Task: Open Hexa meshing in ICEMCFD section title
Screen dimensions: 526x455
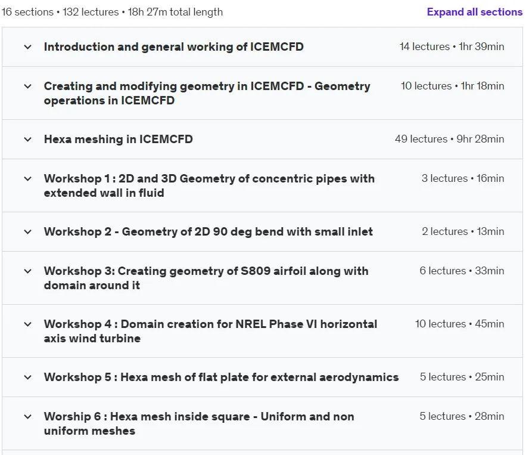Action: 119,139
